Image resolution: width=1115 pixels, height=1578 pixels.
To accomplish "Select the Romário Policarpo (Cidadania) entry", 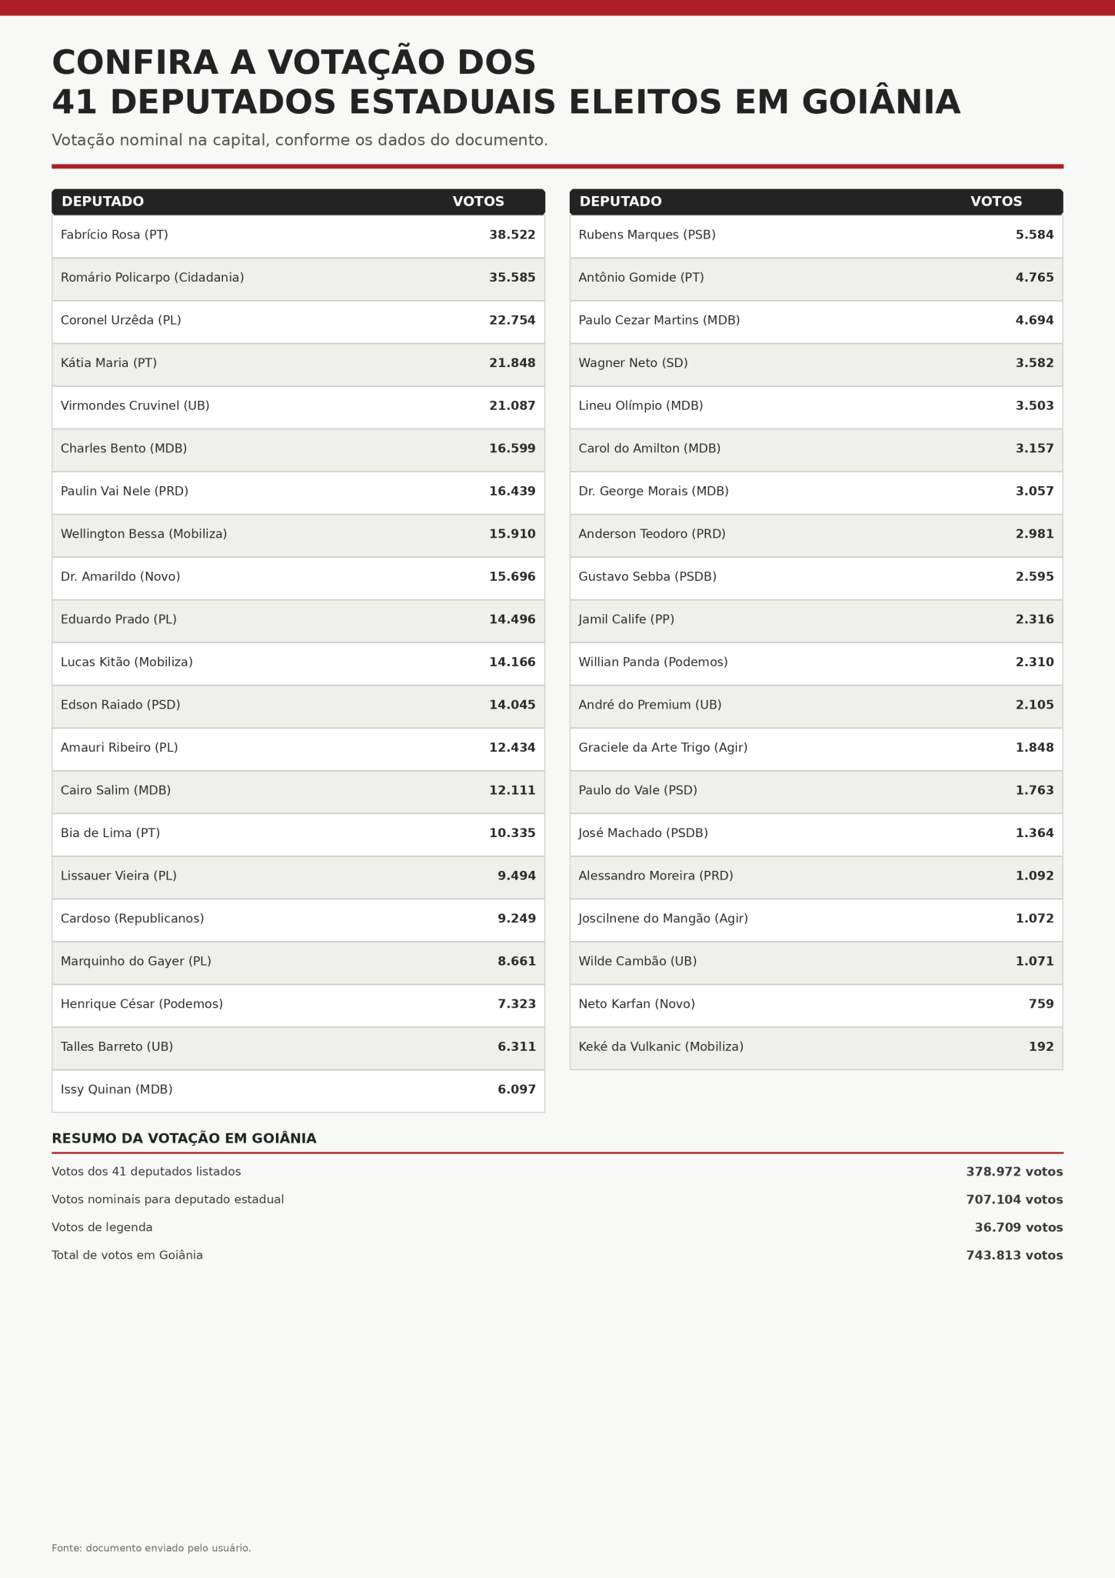I will (x=298, y=279).
